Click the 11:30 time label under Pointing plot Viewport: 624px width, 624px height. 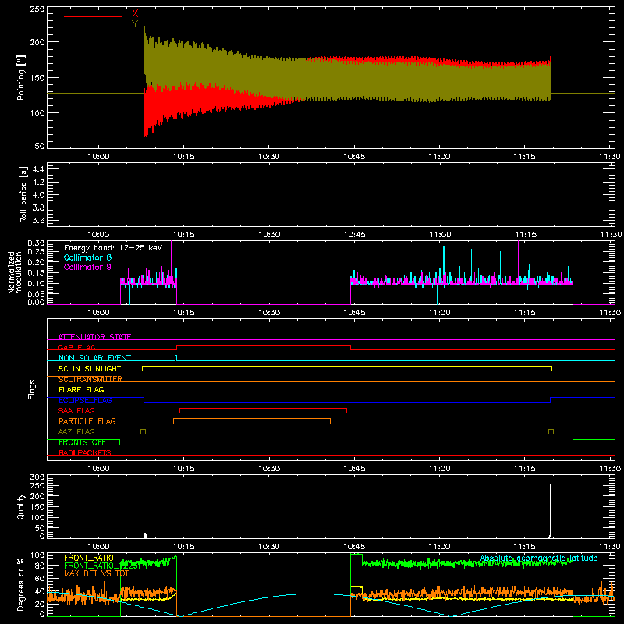pyautogui.click(x=610, y=157)
